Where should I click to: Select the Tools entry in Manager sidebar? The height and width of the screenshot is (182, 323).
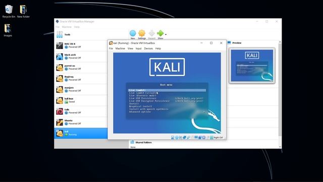coord(91,34)
